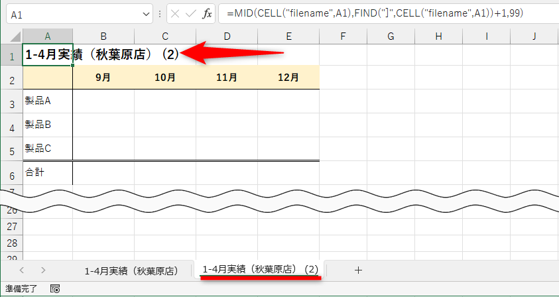Image resolution: width=559 pixels, height=297 pixels.
Task: Select empty cell B3 for 製品A in 9月
Action: pos(103,101)
